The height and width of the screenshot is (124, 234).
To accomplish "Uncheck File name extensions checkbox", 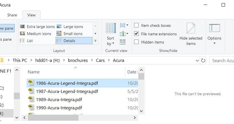I will tap(136, 34).
